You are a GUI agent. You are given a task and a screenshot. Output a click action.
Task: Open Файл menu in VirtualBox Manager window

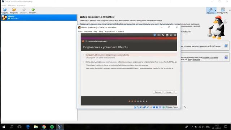[4, 5]
